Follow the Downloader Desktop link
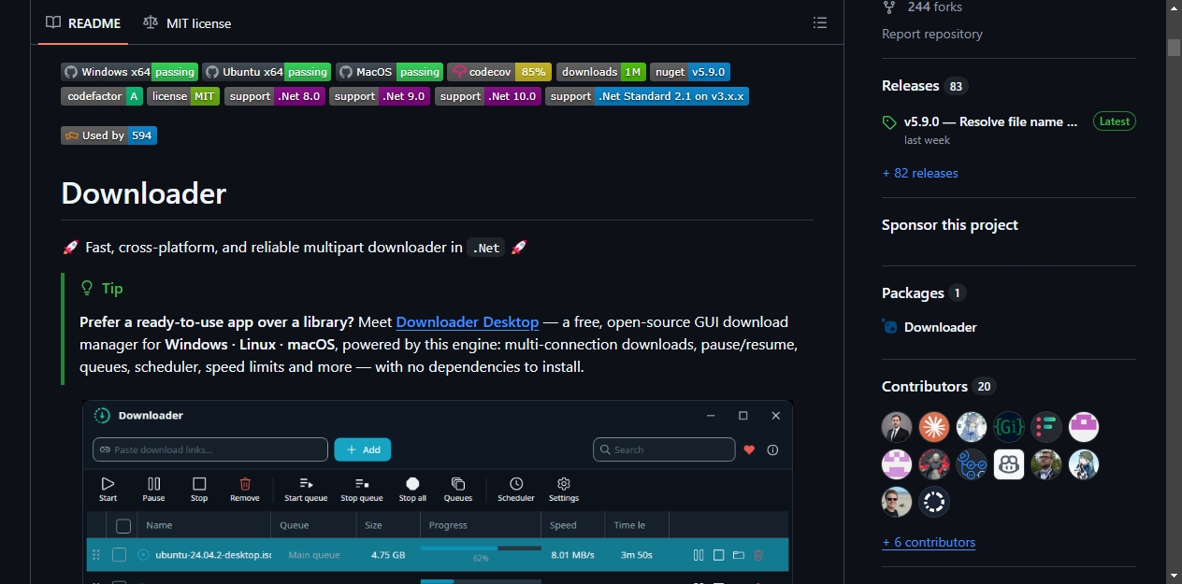 coord(468,321)
